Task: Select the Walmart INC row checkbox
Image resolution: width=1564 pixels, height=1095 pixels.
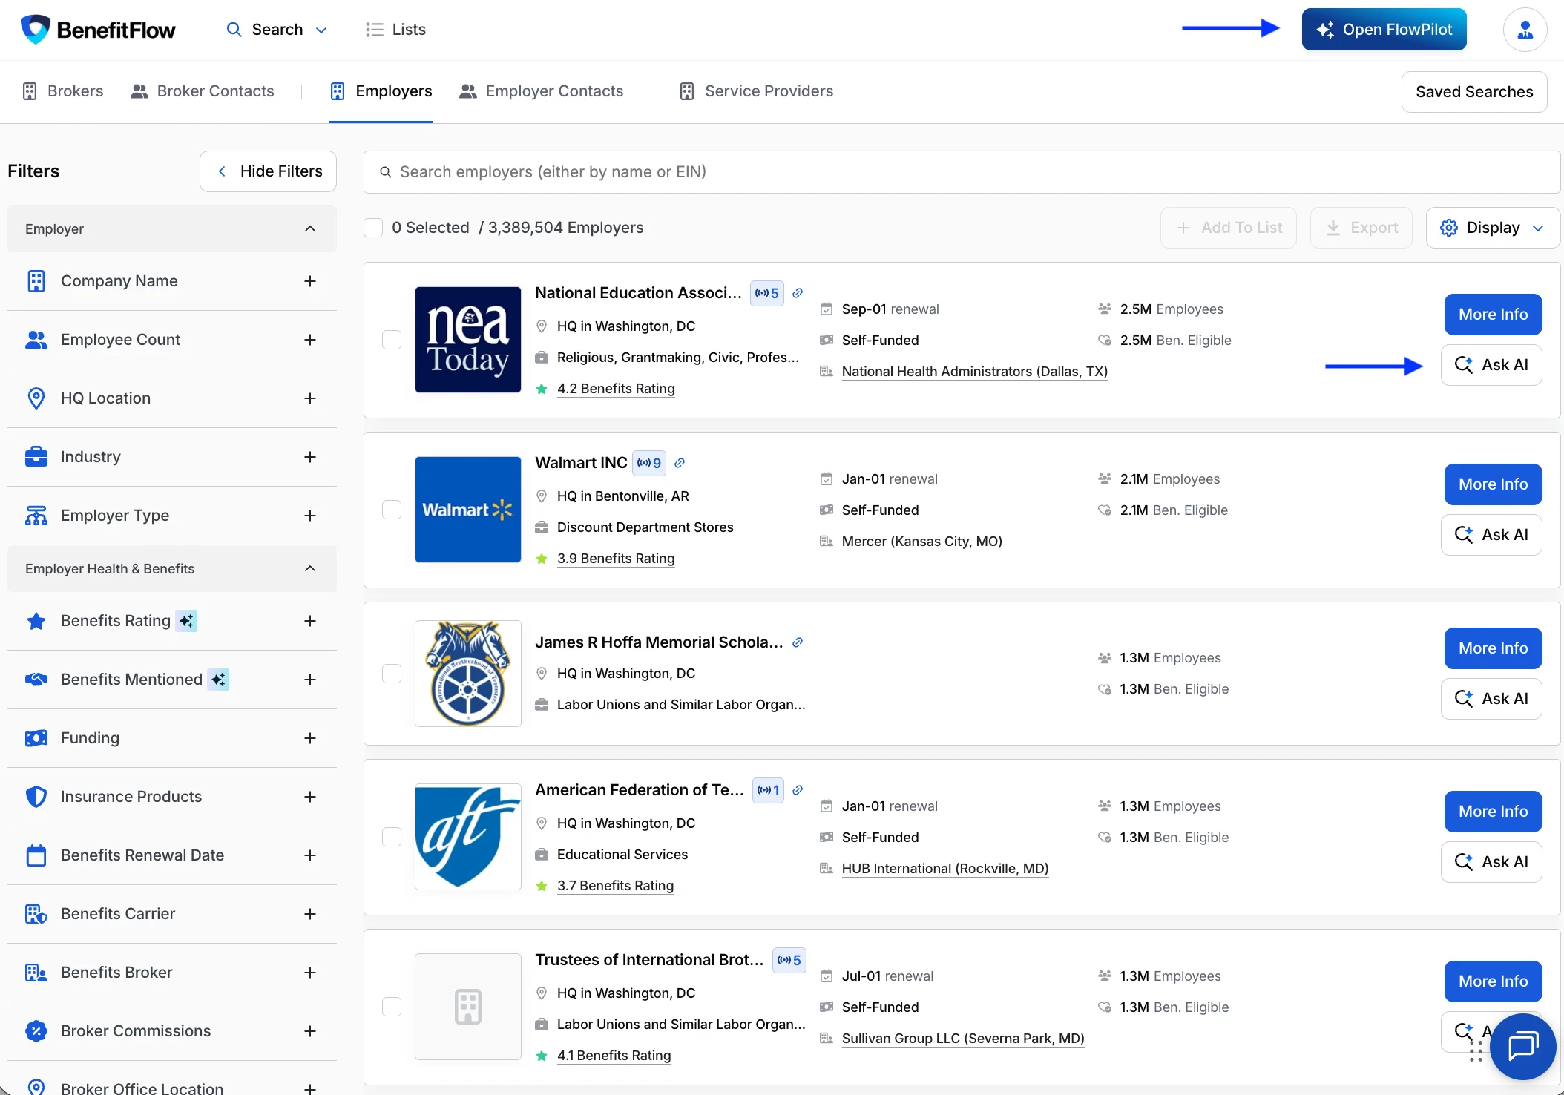Action: point(392,510)
